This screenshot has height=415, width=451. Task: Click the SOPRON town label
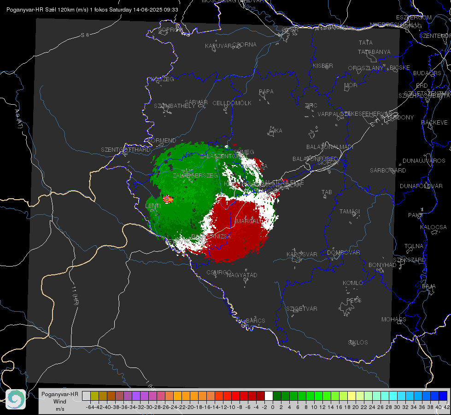point(170,30)
